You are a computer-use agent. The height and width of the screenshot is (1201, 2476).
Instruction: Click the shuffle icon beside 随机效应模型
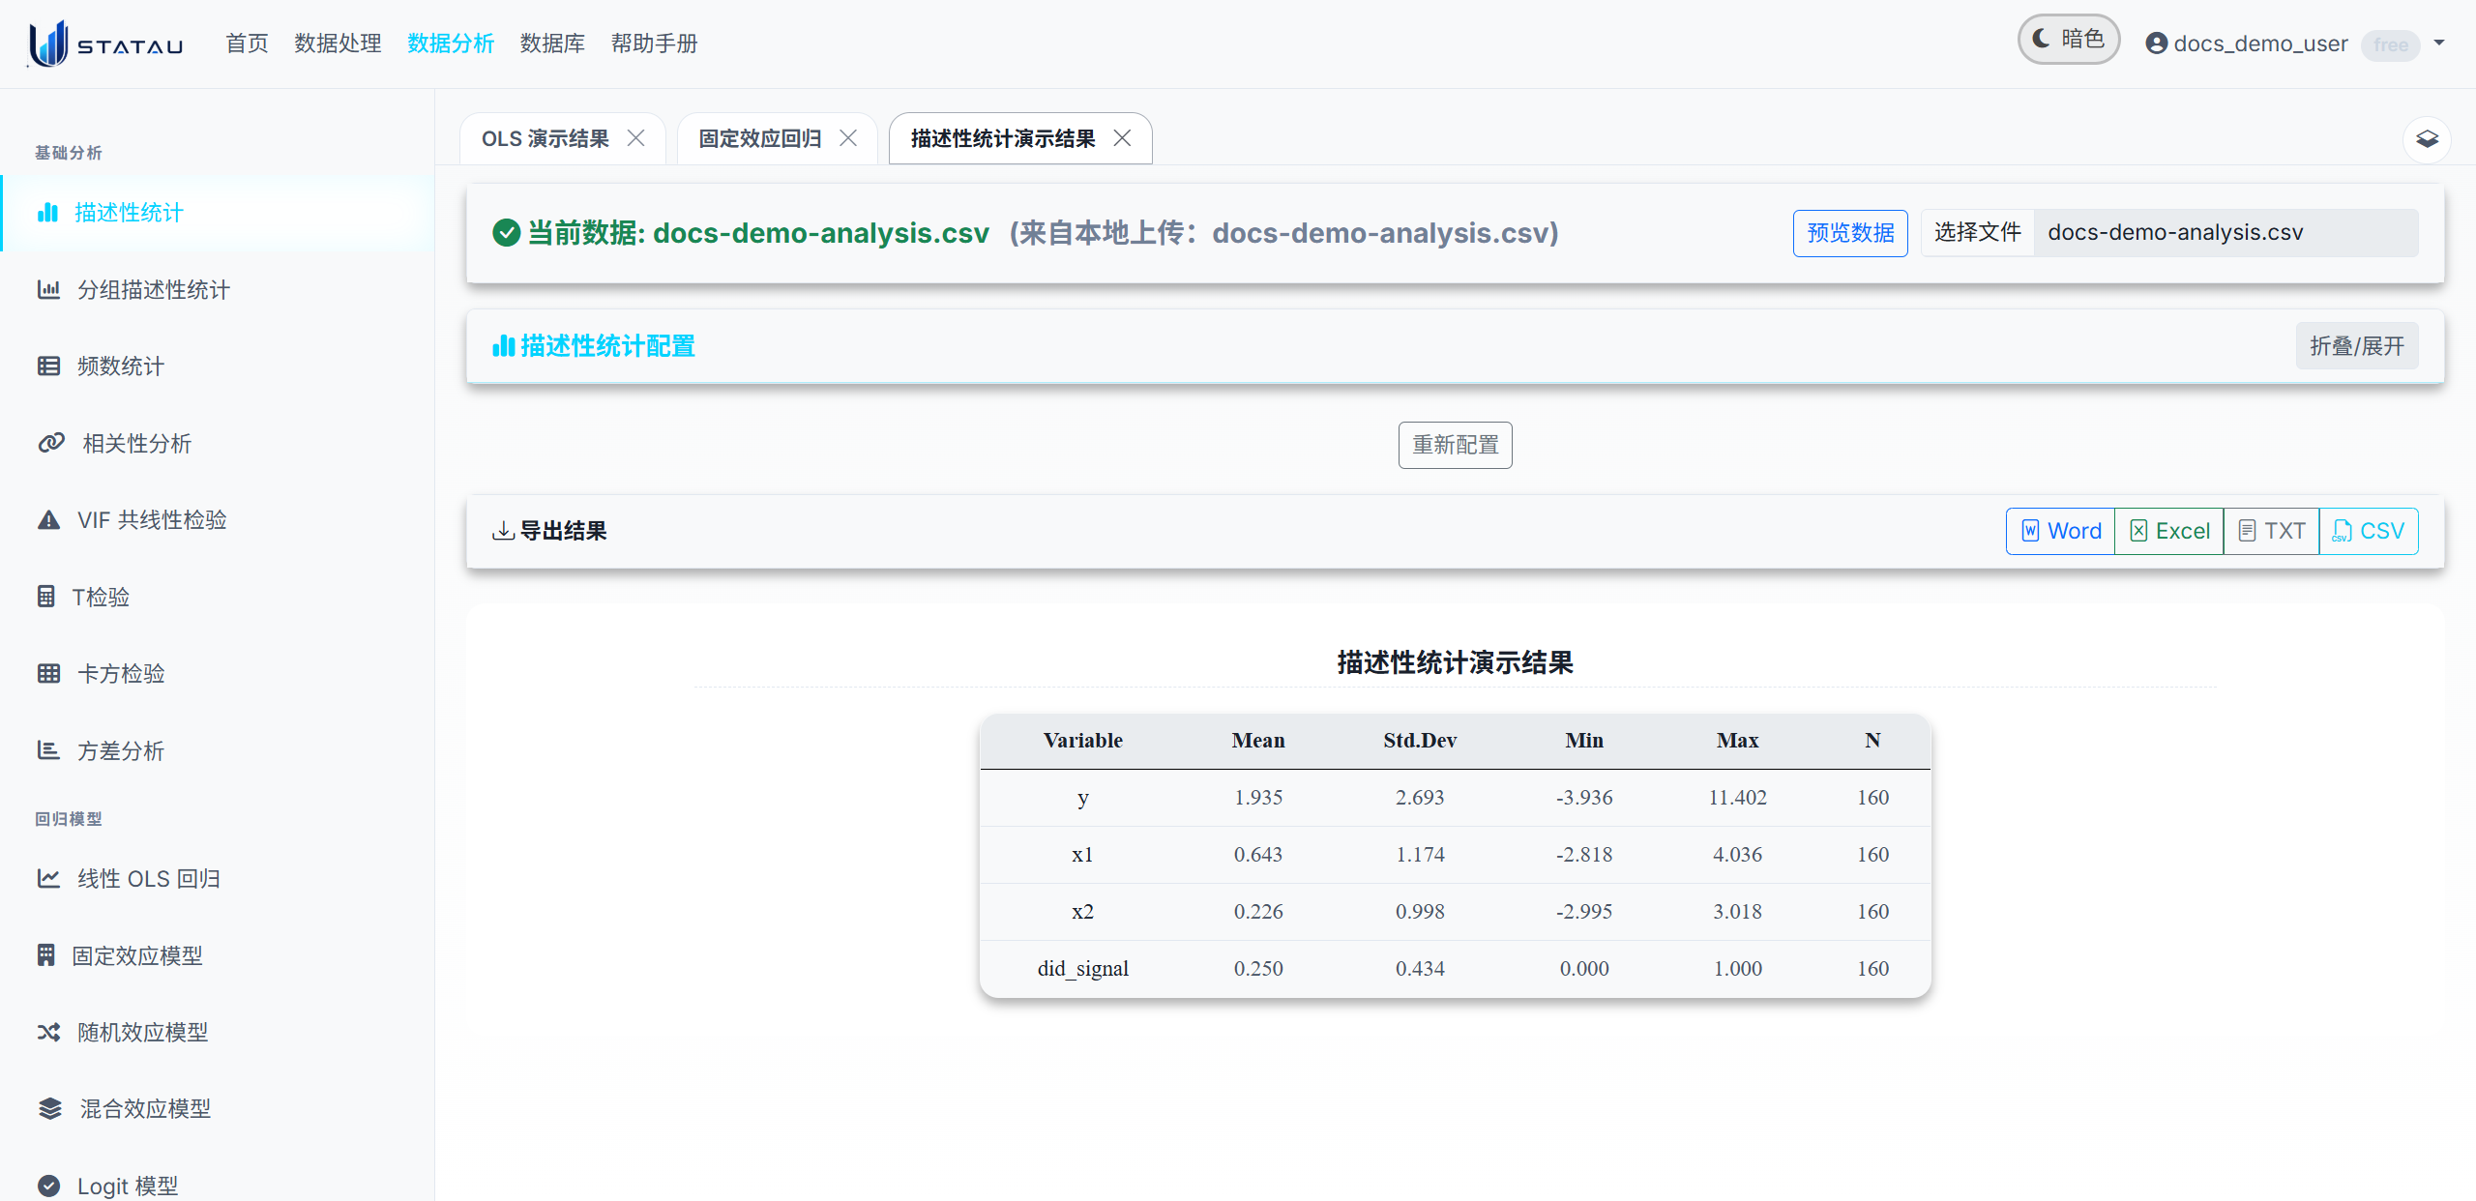[x=48, y=1032]
